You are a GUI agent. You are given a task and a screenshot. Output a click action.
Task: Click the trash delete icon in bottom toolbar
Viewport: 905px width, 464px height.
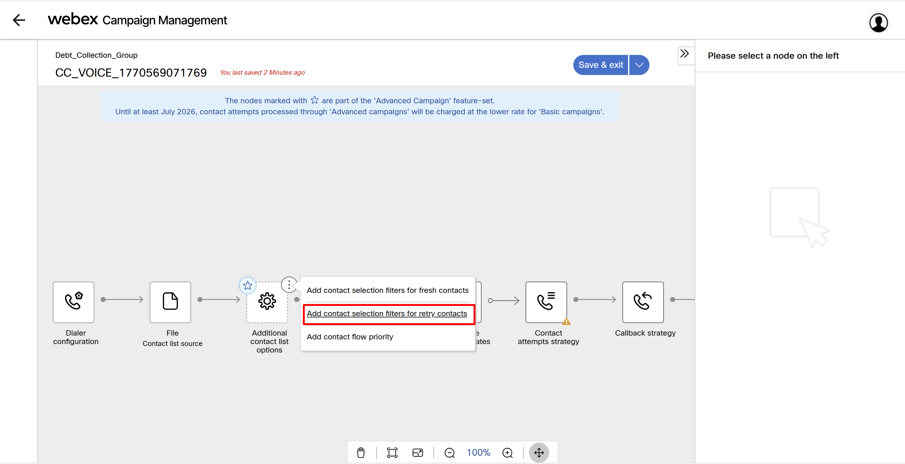tap(361, 452)
